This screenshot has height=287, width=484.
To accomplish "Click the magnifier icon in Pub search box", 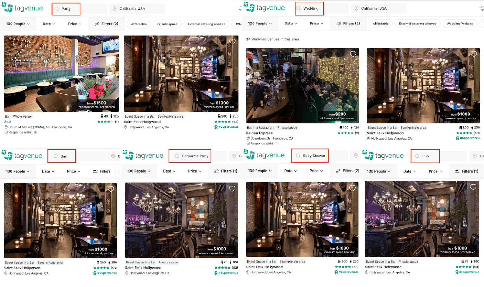I will point(417,156).
